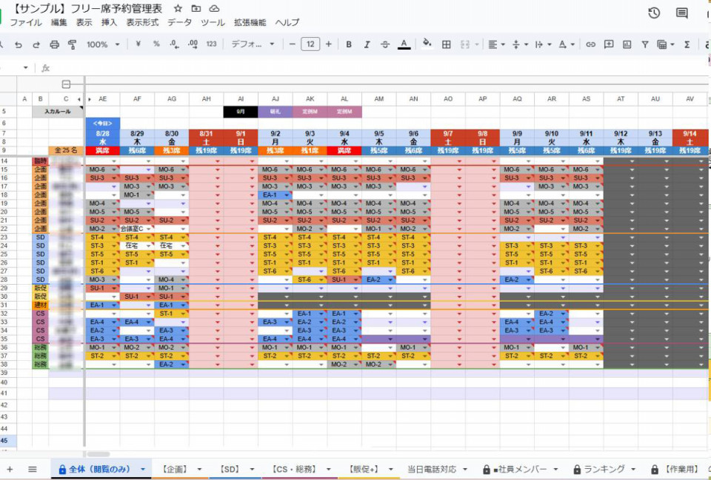Print the spreadsheet
Viewport: 711px width, 480px height.
54,44
